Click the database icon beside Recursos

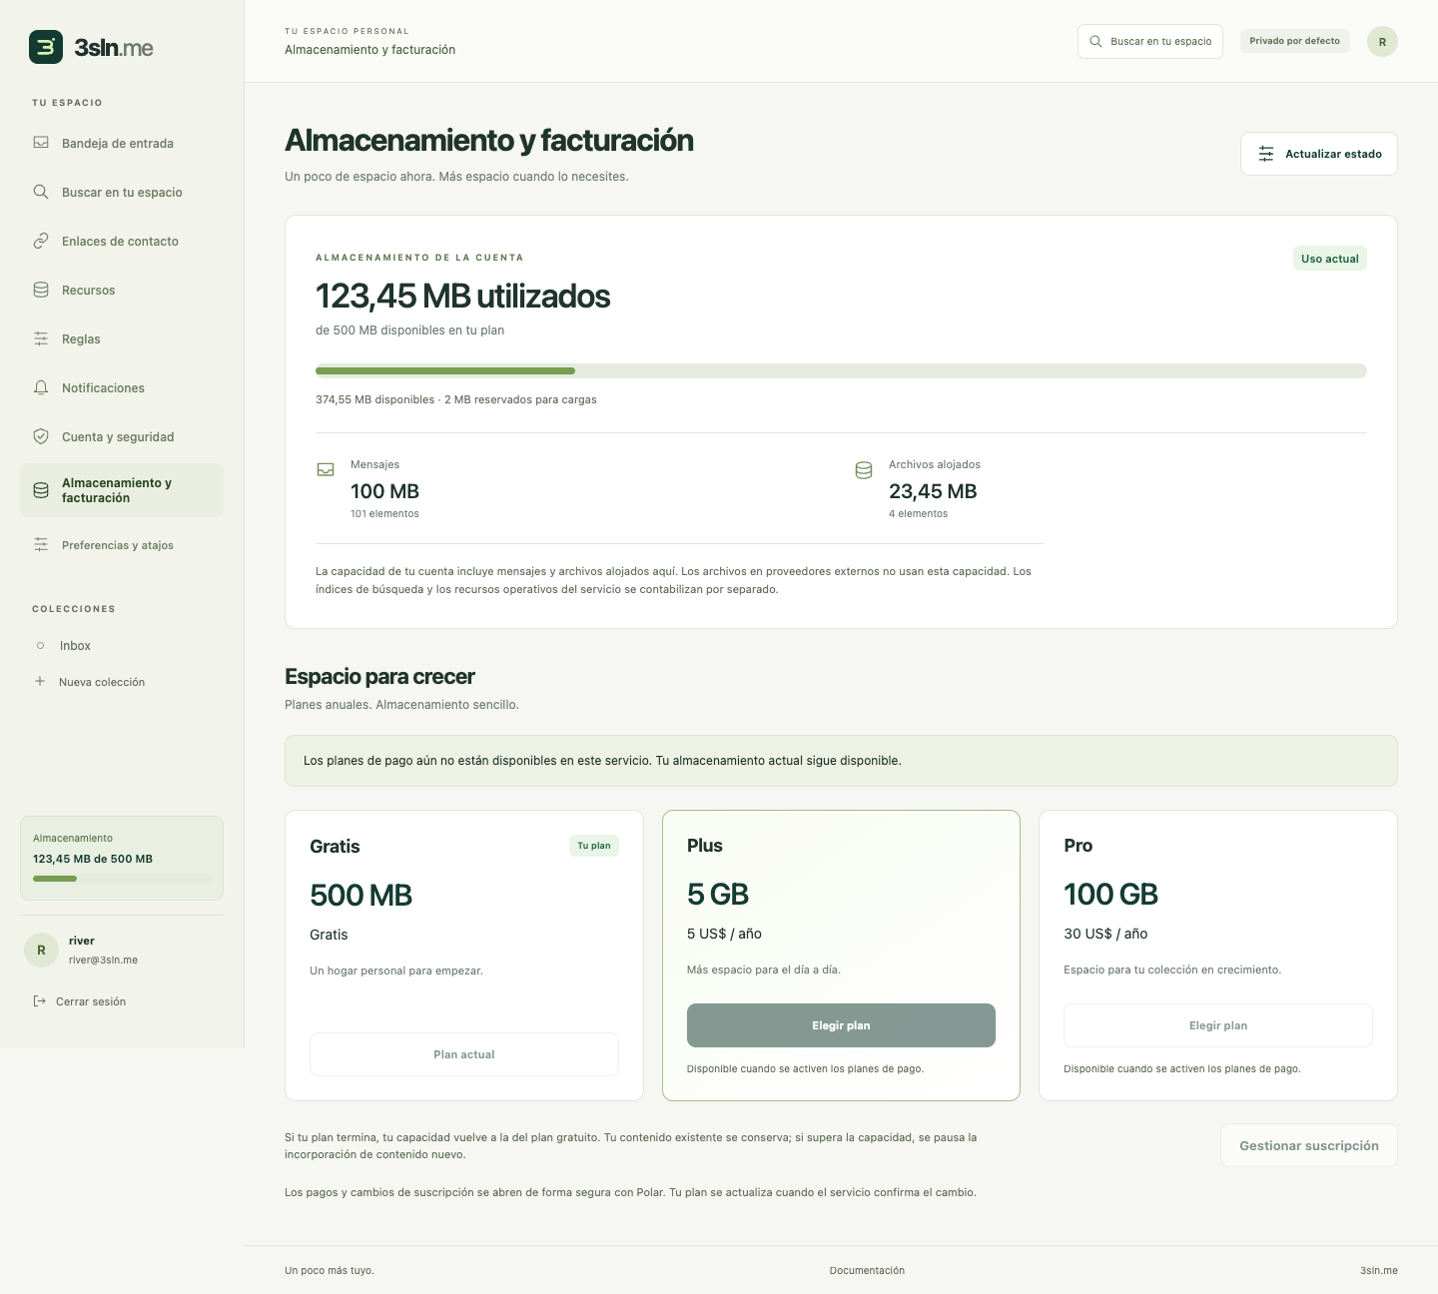(x=41, y=290)
